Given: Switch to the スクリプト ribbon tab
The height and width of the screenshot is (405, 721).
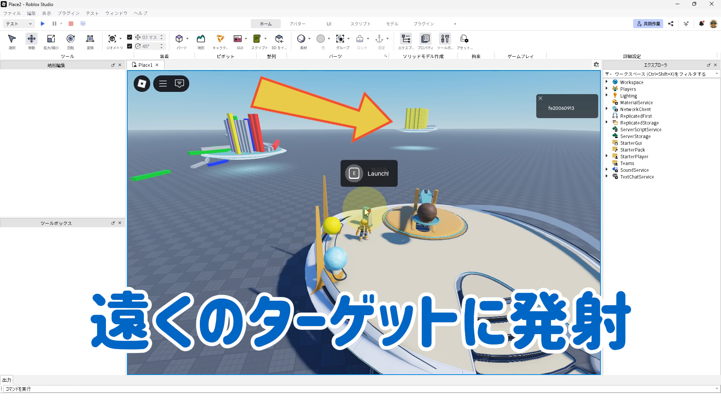Looking at the screenshot, I should [x=360, y=24].
